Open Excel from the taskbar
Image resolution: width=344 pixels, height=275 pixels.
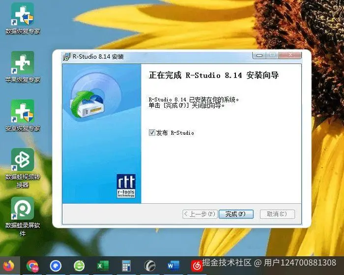pyautogui.click(x=103, y=266)
